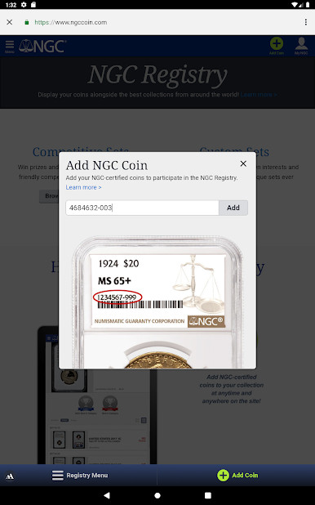Image resolution: width=315 pixels, height=505 pixels.
Task: Tap the Android home navigation button
Action: (157, 495)
